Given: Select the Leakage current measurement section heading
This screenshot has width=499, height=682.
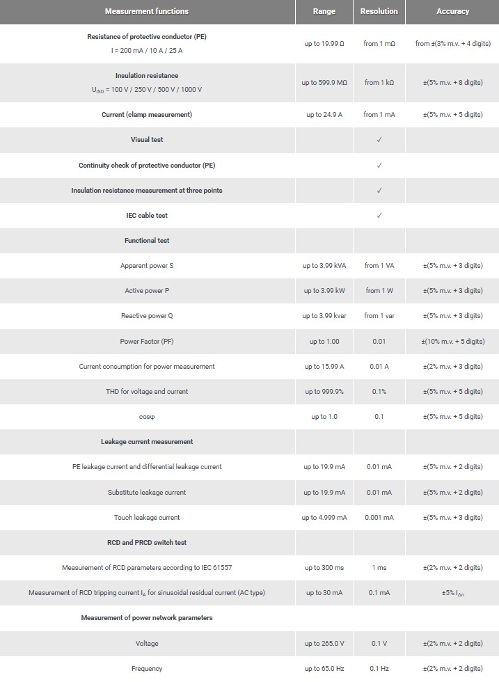Looking at the screenshot, I should [147, 442].
